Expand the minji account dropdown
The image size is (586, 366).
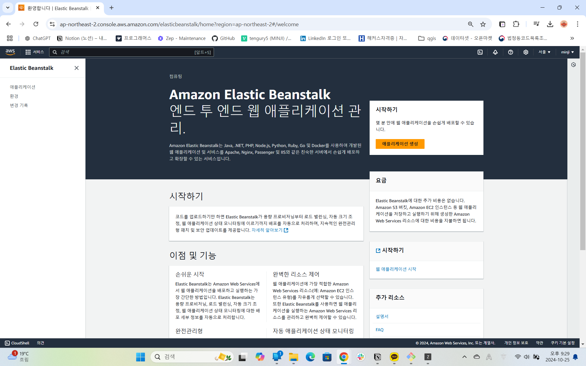click(567, 52)
